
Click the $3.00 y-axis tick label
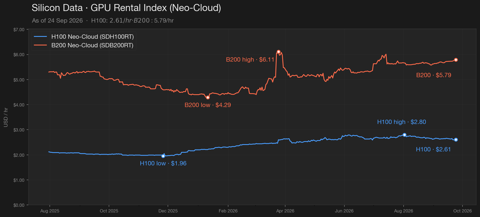point(19,130)
